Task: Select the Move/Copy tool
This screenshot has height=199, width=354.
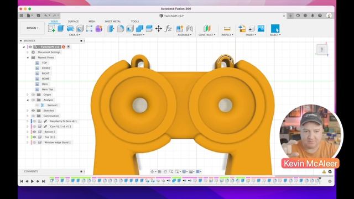Action: (x=159, y=28)
